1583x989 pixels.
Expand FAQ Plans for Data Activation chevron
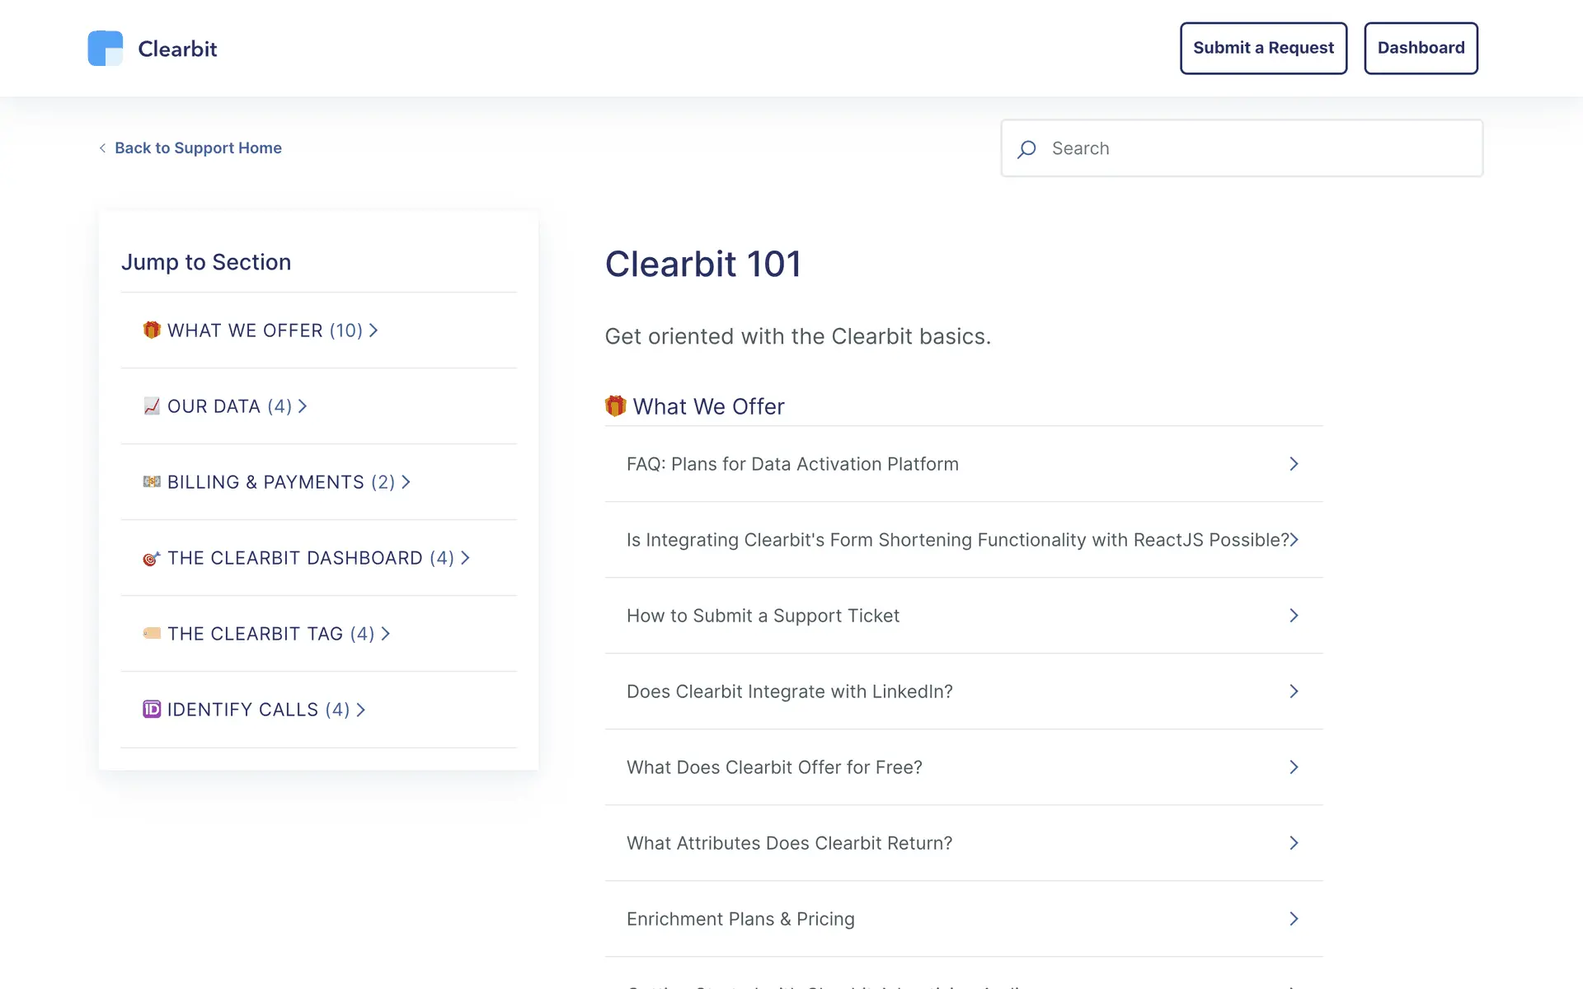click(1294, 464)
